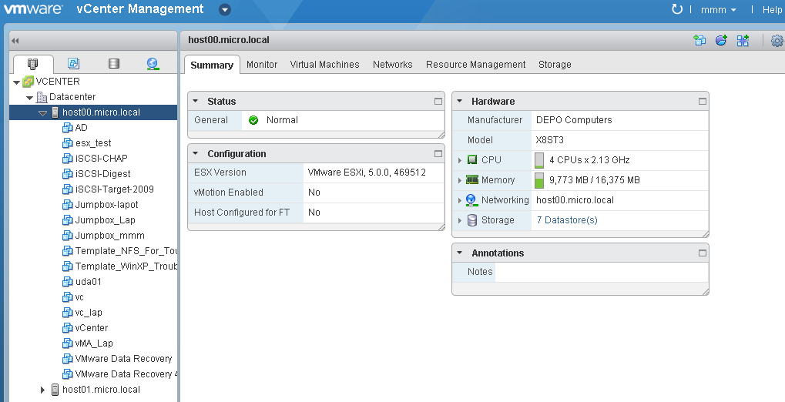This screenshot has width=785, height=402.
Task: Collapse the VCENTER tree node
Action: pos(16,82)
